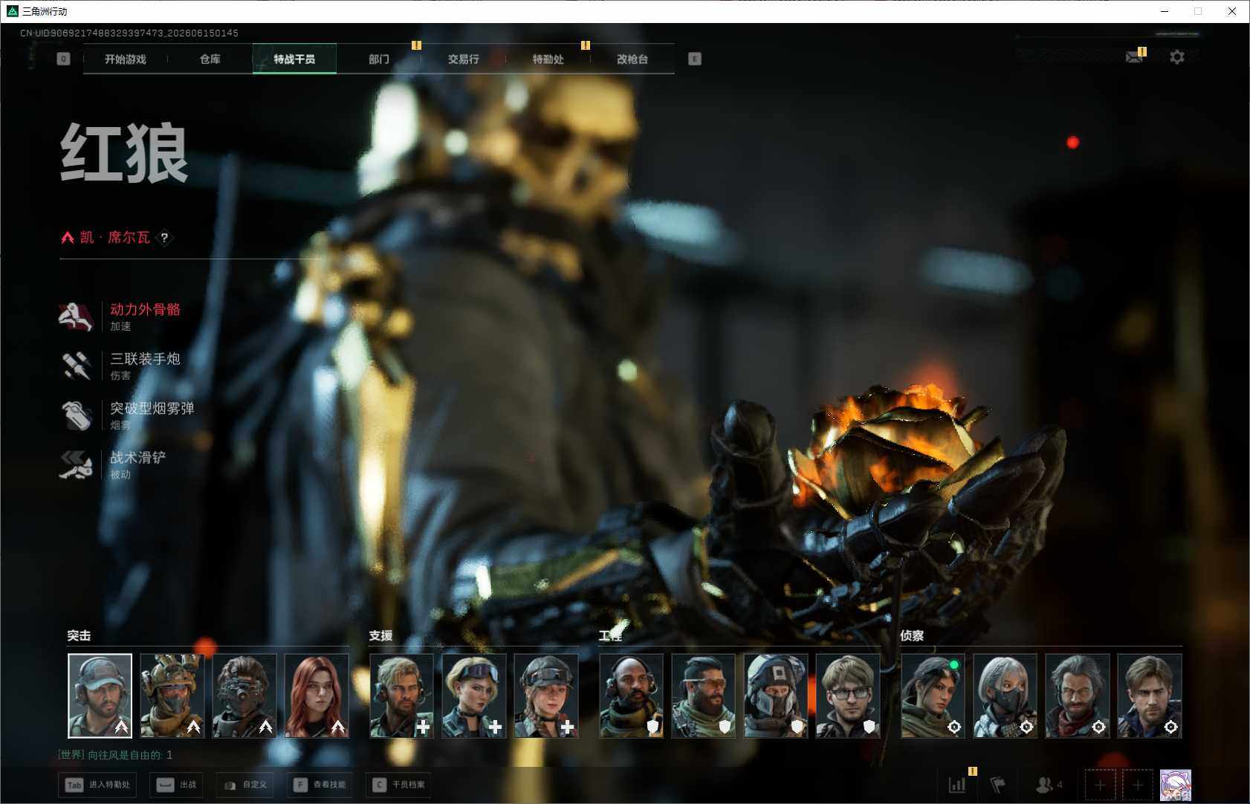Image resolution: width=1250 pixels, height=804 pixels.
Task: Open the 特勤处 tab
Action: pos(548,59)
